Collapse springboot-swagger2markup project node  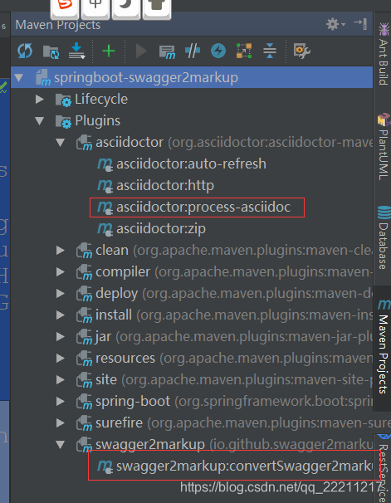[x=19, y=78]
